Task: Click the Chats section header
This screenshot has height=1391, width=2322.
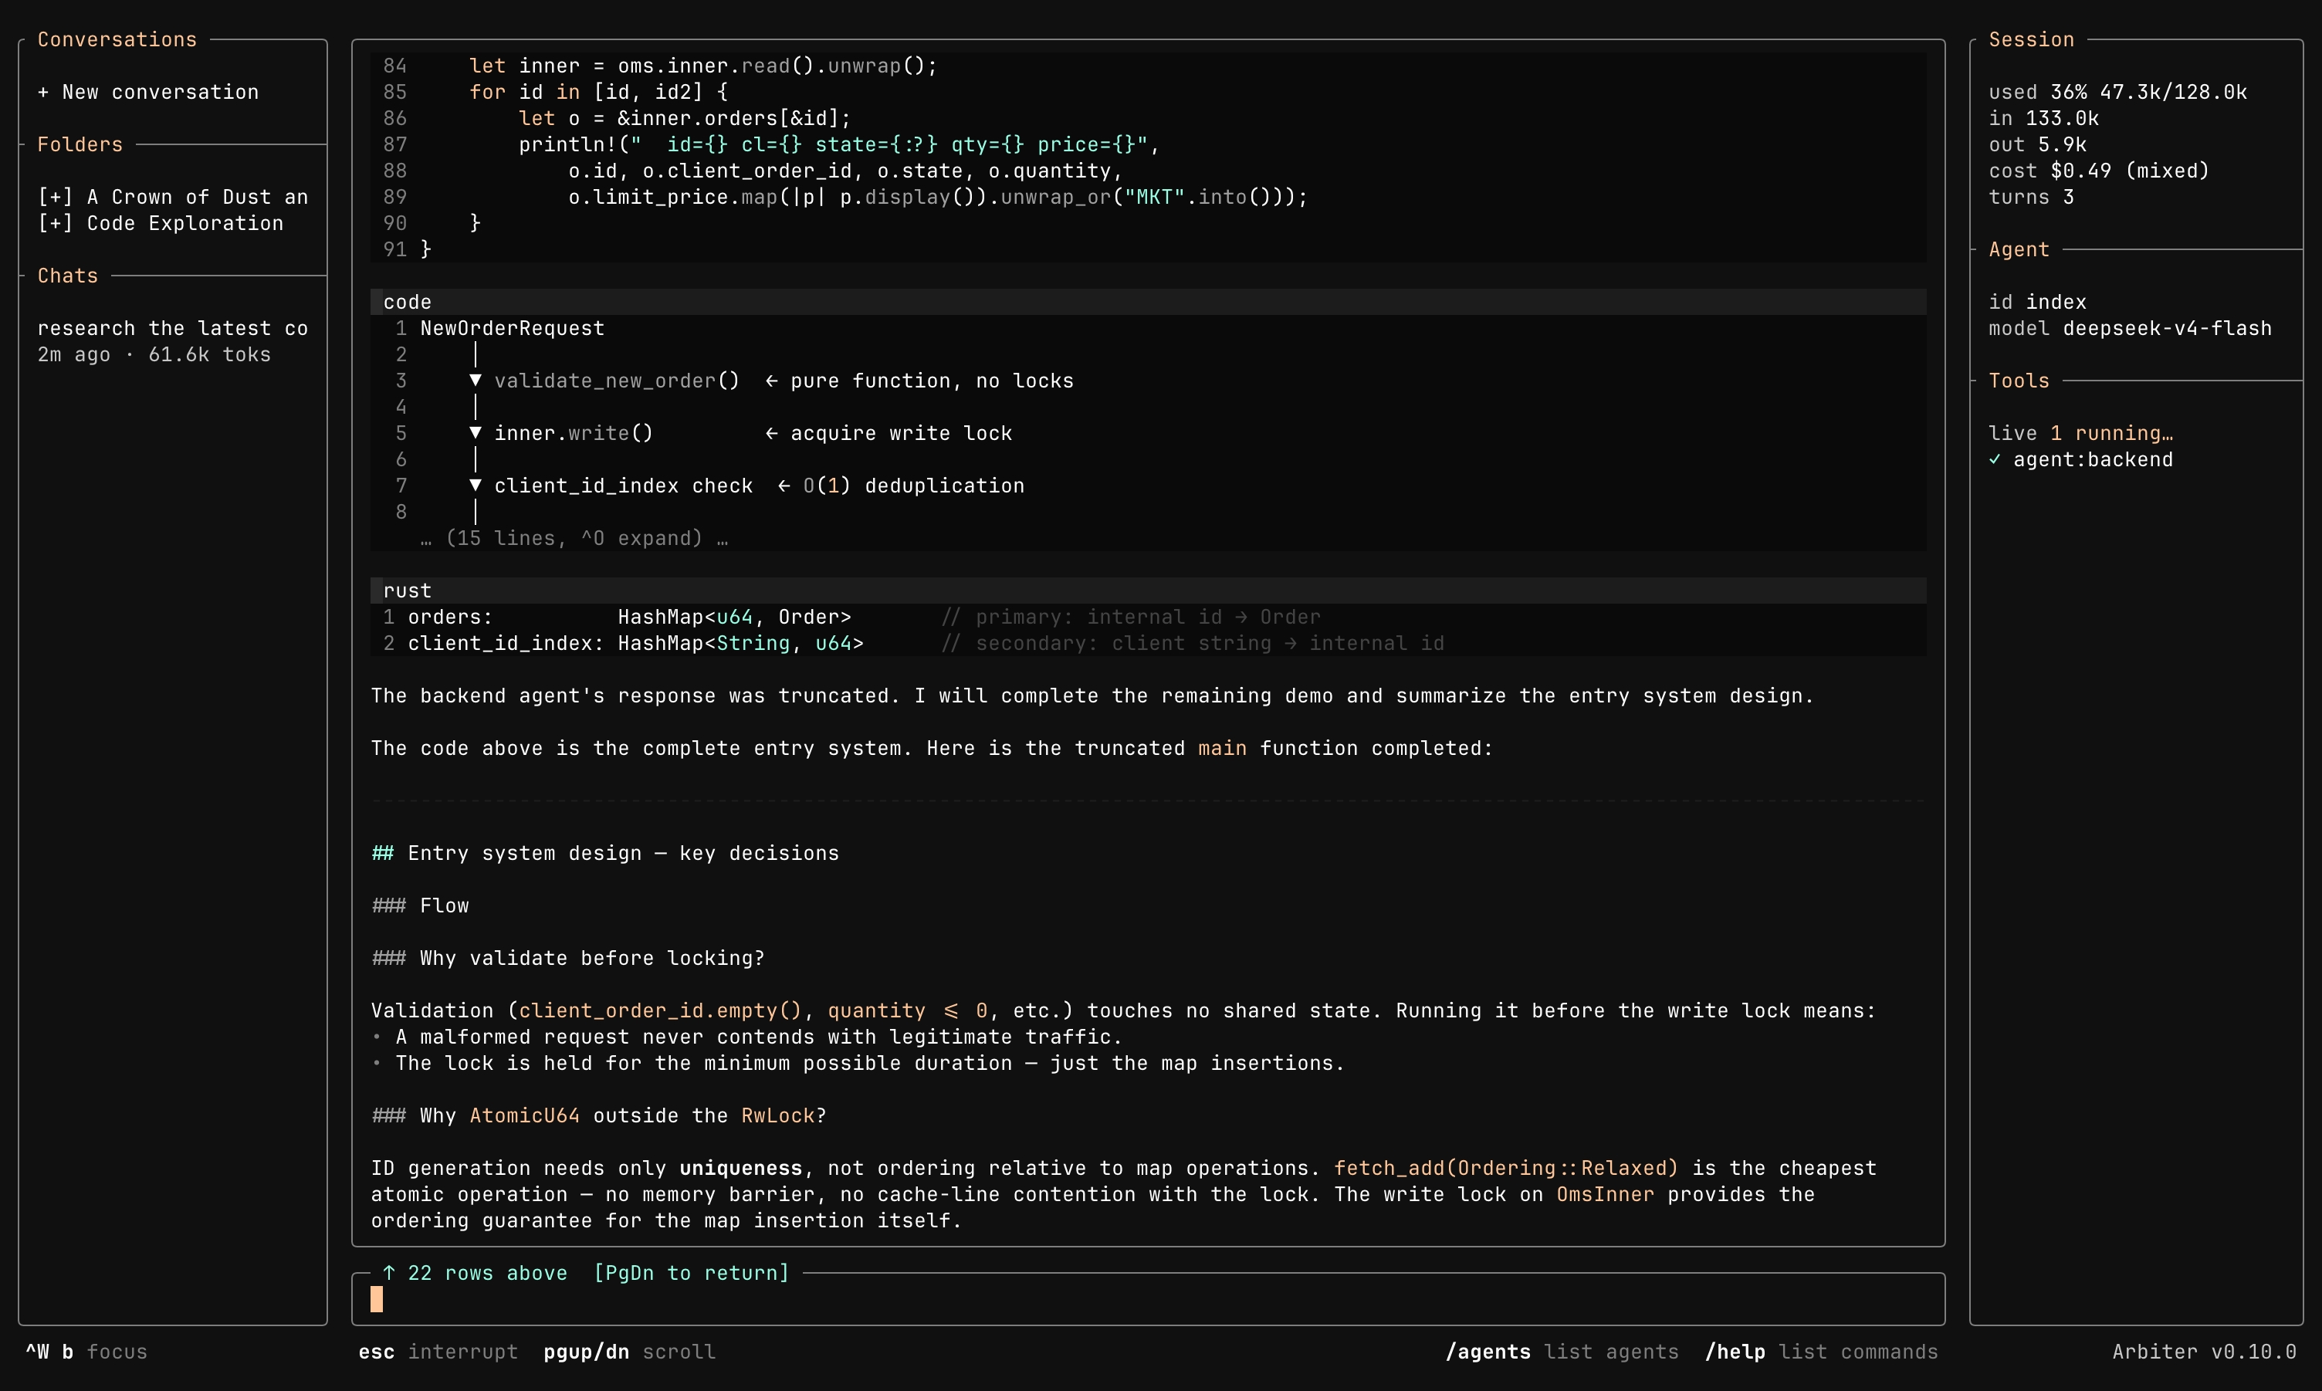Action: (x=67, y=276)
